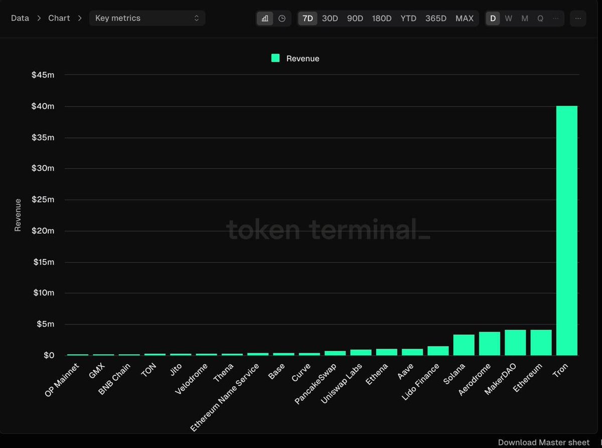Click the Download Master sheet link

point(544,442)
